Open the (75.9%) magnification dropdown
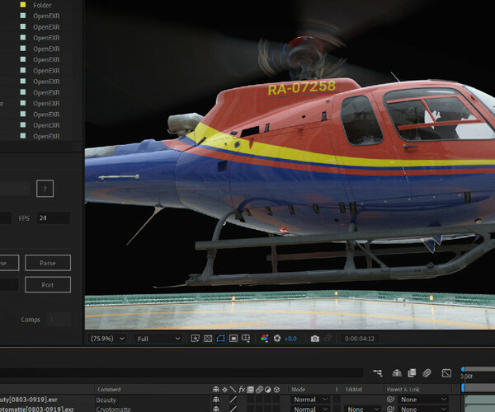 (107, 339)
